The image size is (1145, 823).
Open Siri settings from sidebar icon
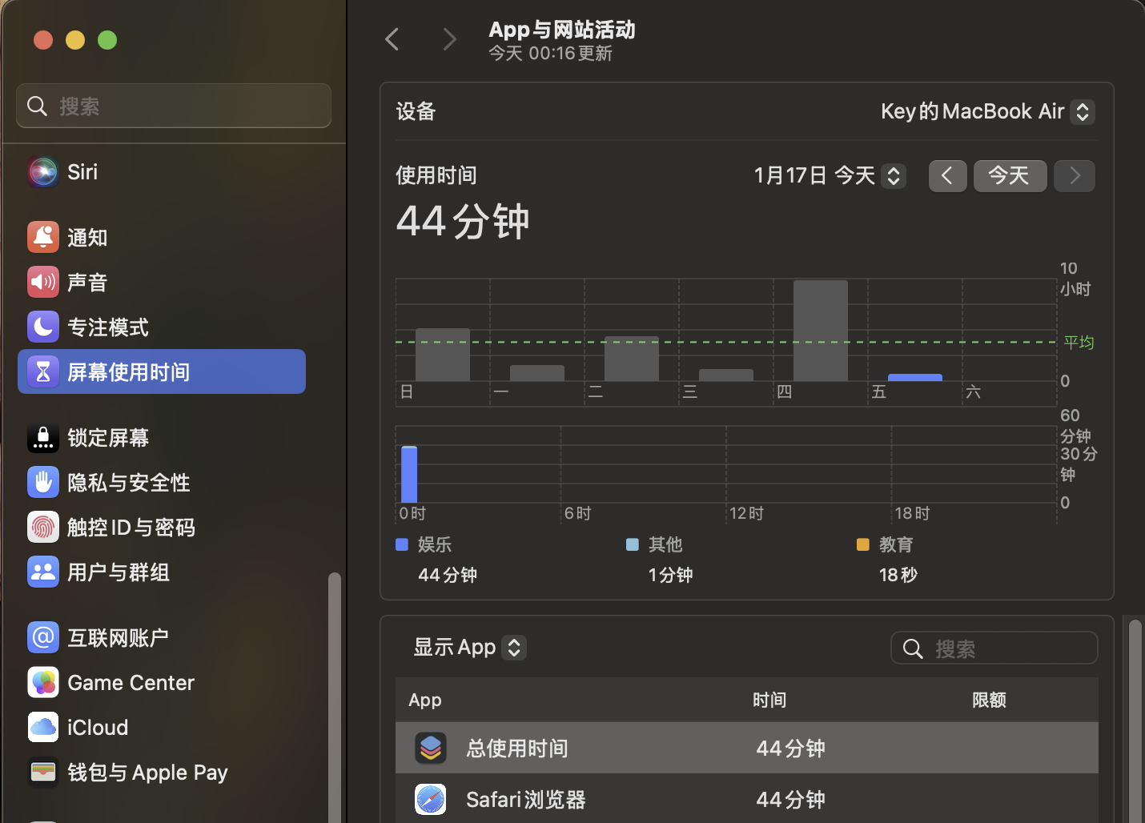pyautogui.click(x=43, y=172)
